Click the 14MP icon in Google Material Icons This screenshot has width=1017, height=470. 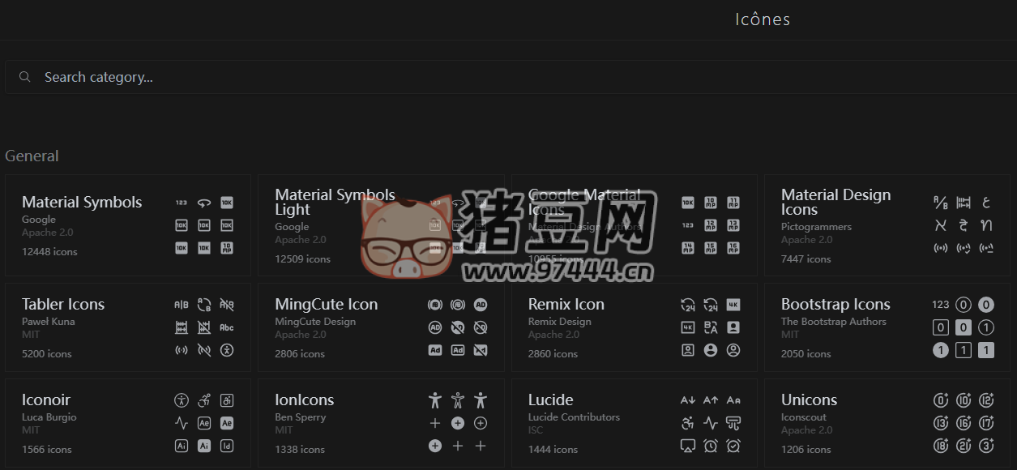[x=688, y=248]
